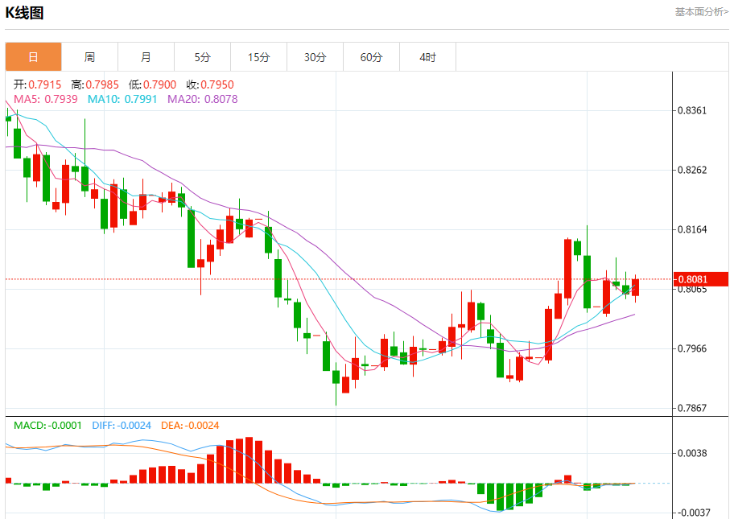Click the opening price 0.7915 value

[x=45, y=84]
